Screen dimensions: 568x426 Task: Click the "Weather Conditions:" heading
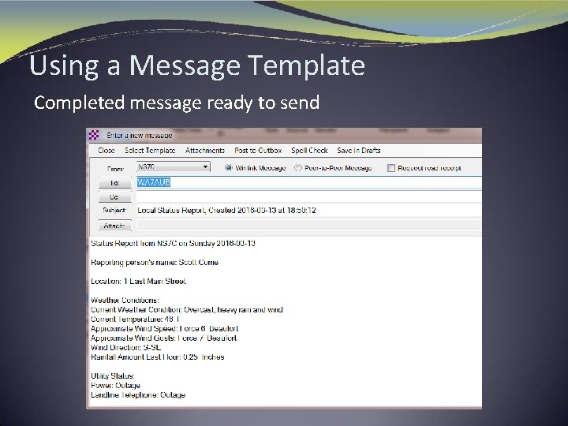(x=125, y=300)
